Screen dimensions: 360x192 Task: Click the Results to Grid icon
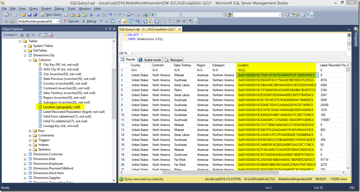[151, 21]
